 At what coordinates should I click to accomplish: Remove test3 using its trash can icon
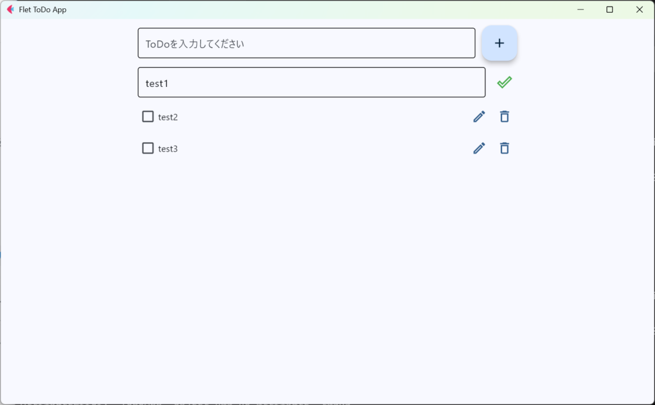pyautogui.click(x=504, y=148)
